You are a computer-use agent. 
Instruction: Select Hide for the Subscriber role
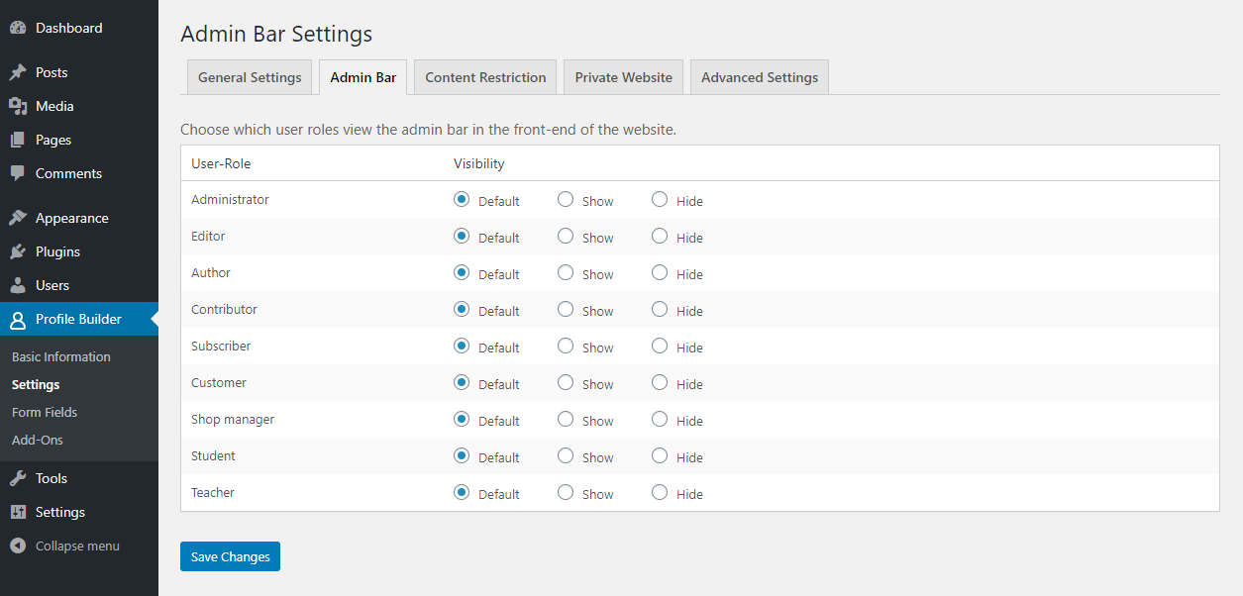[660, 346]
